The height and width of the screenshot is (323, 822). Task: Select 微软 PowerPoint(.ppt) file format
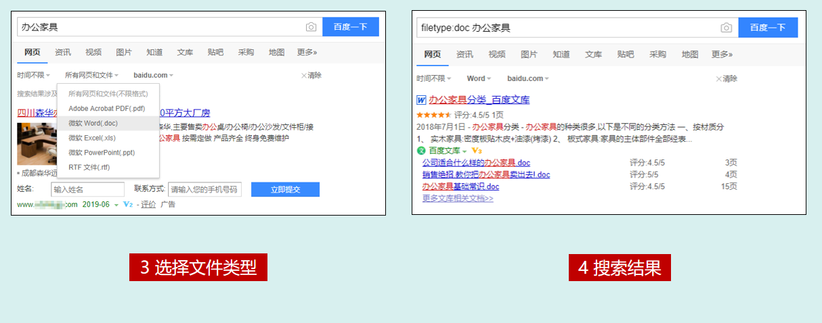pos(108,153)
